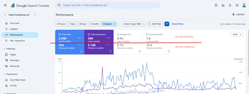Viewport: 249px width, 94px height.
Task: Uncheck the Total clicks checkbox
Action: pos(60,34)
